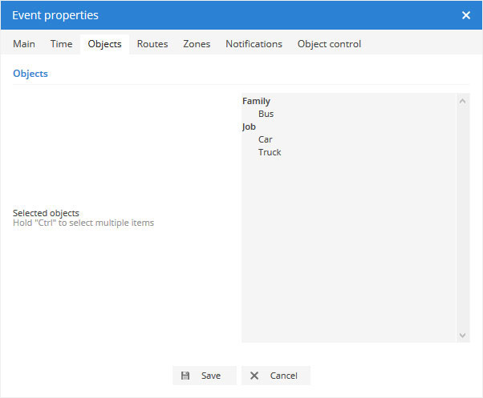This screenshot has width=483, height=398.
Task: Go to the Routes tab
Action: tap(152, 44)
